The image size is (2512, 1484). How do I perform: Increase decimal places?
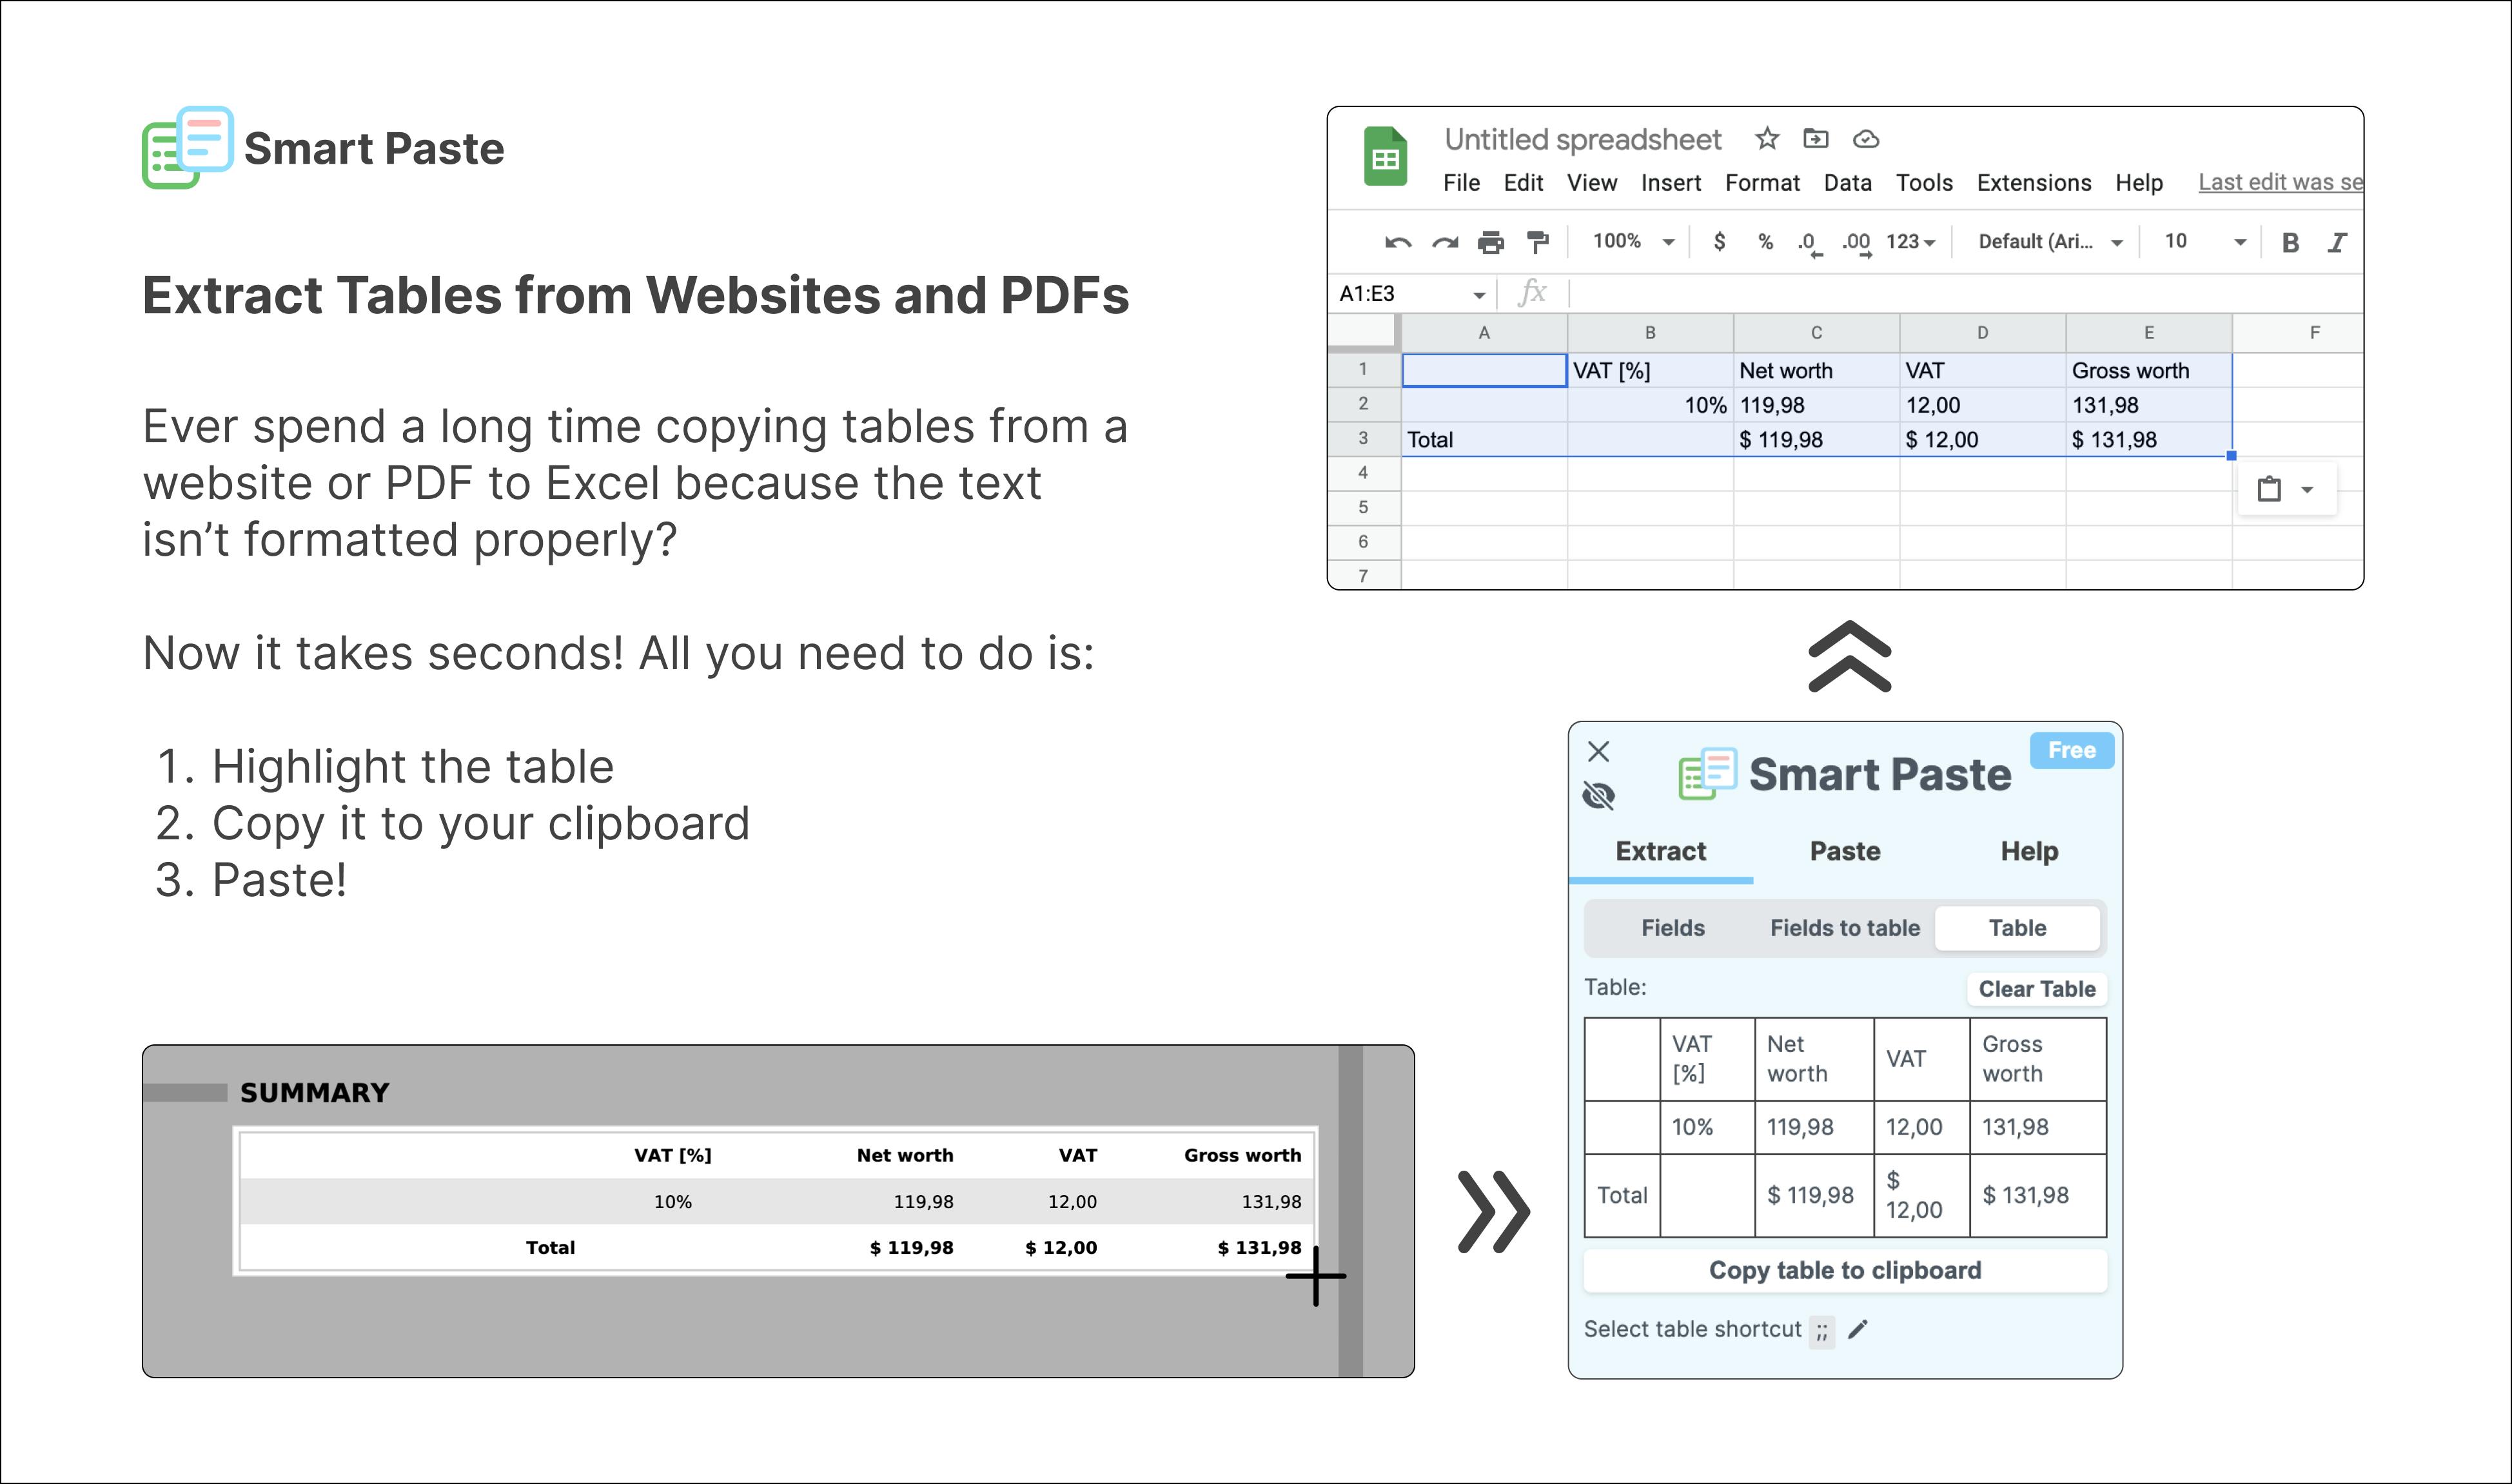[1857, 243]
